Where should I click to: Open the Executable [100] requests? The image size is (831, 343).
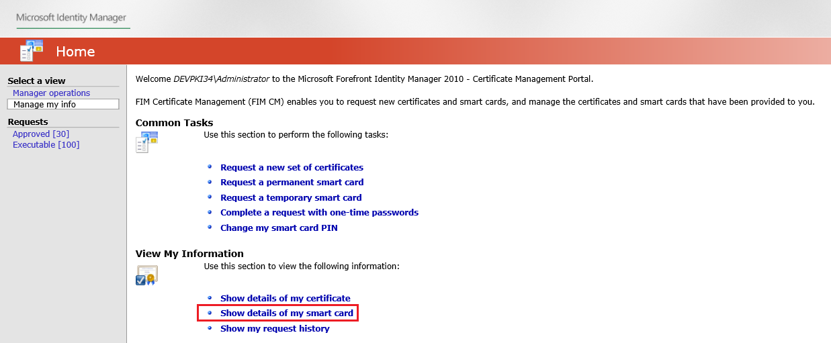46,145
